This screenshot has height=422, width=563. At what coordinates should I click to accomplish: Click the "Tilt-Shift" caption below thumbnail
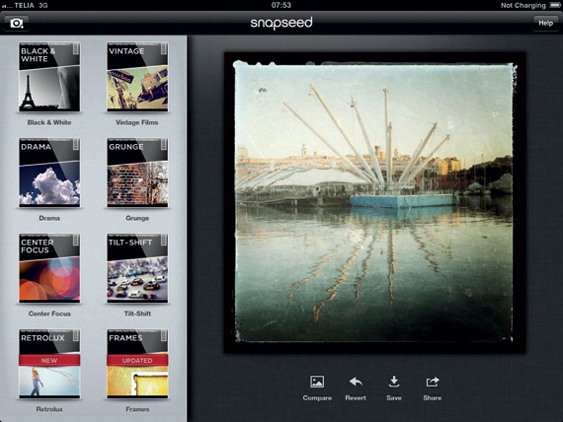tap(137, 314)
